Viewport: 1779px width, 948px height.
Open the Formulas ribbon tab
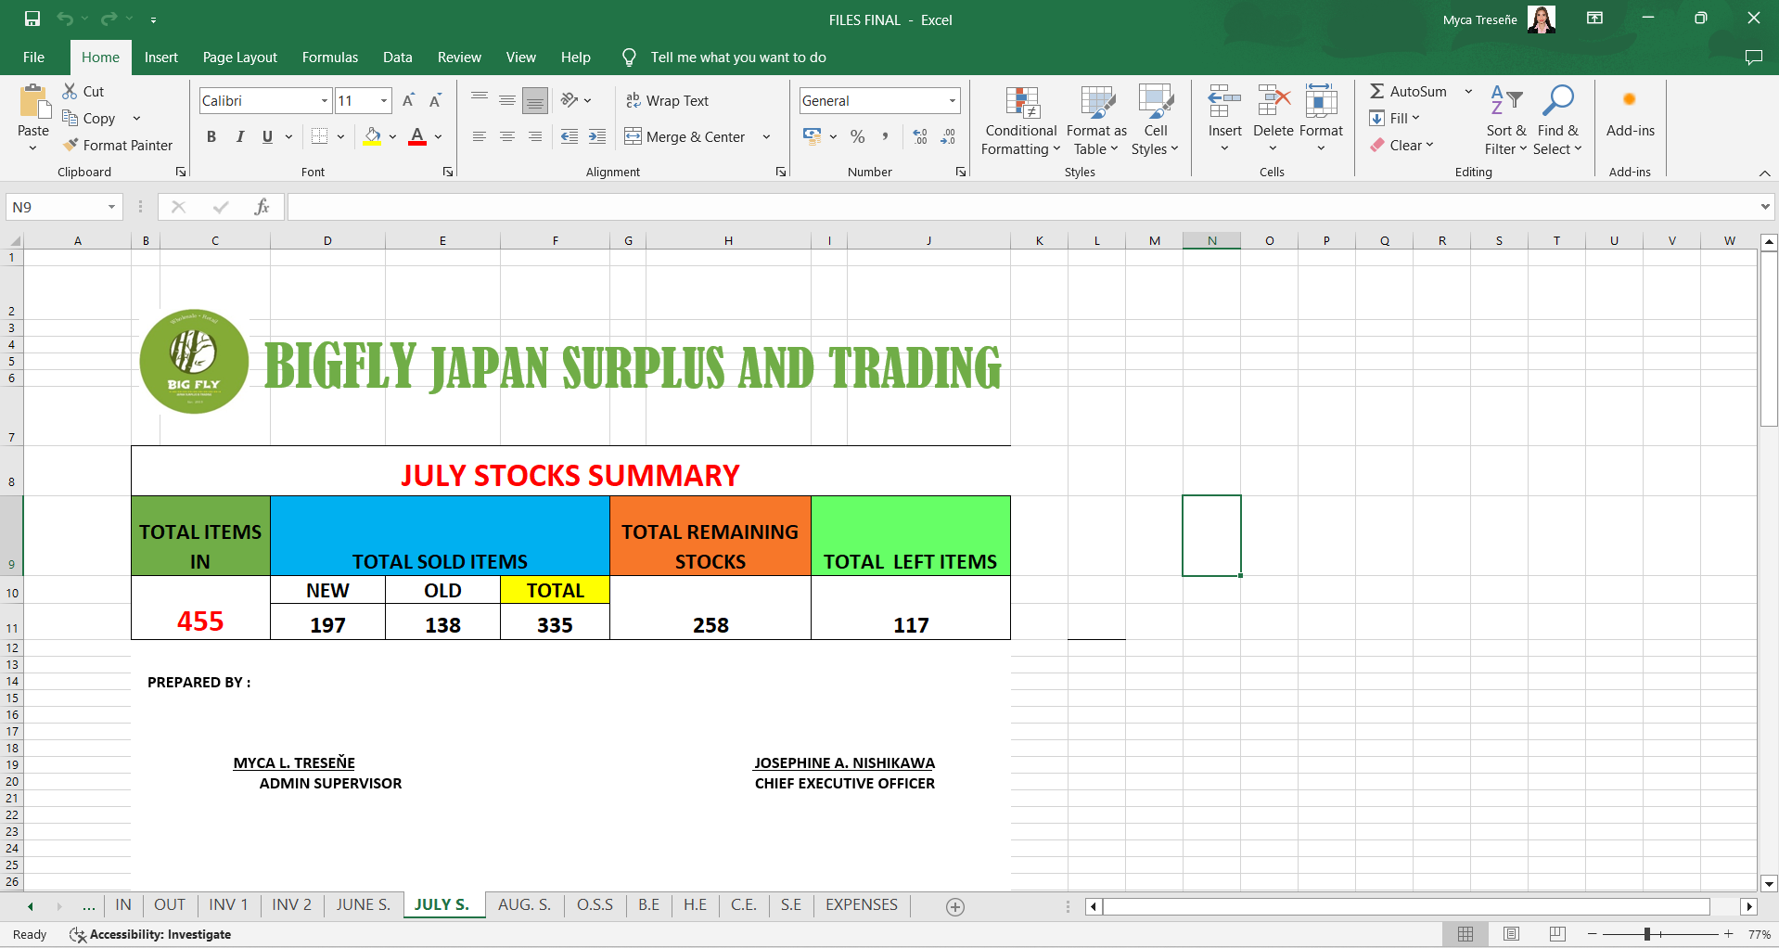pyautogui.click(x=330, y=57)
